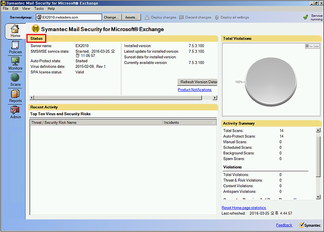The image size is (324, 232).
Task: Open the Home view in sidebar
Action: pyautogui.click(x=15, y=31)
